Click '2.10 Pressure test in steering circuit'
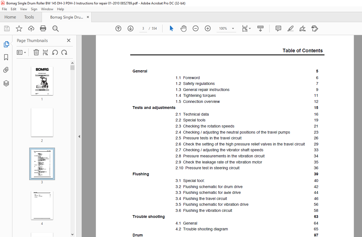This screenshot has width=362, height=237. pyautogui.click(x=207, y=168)
